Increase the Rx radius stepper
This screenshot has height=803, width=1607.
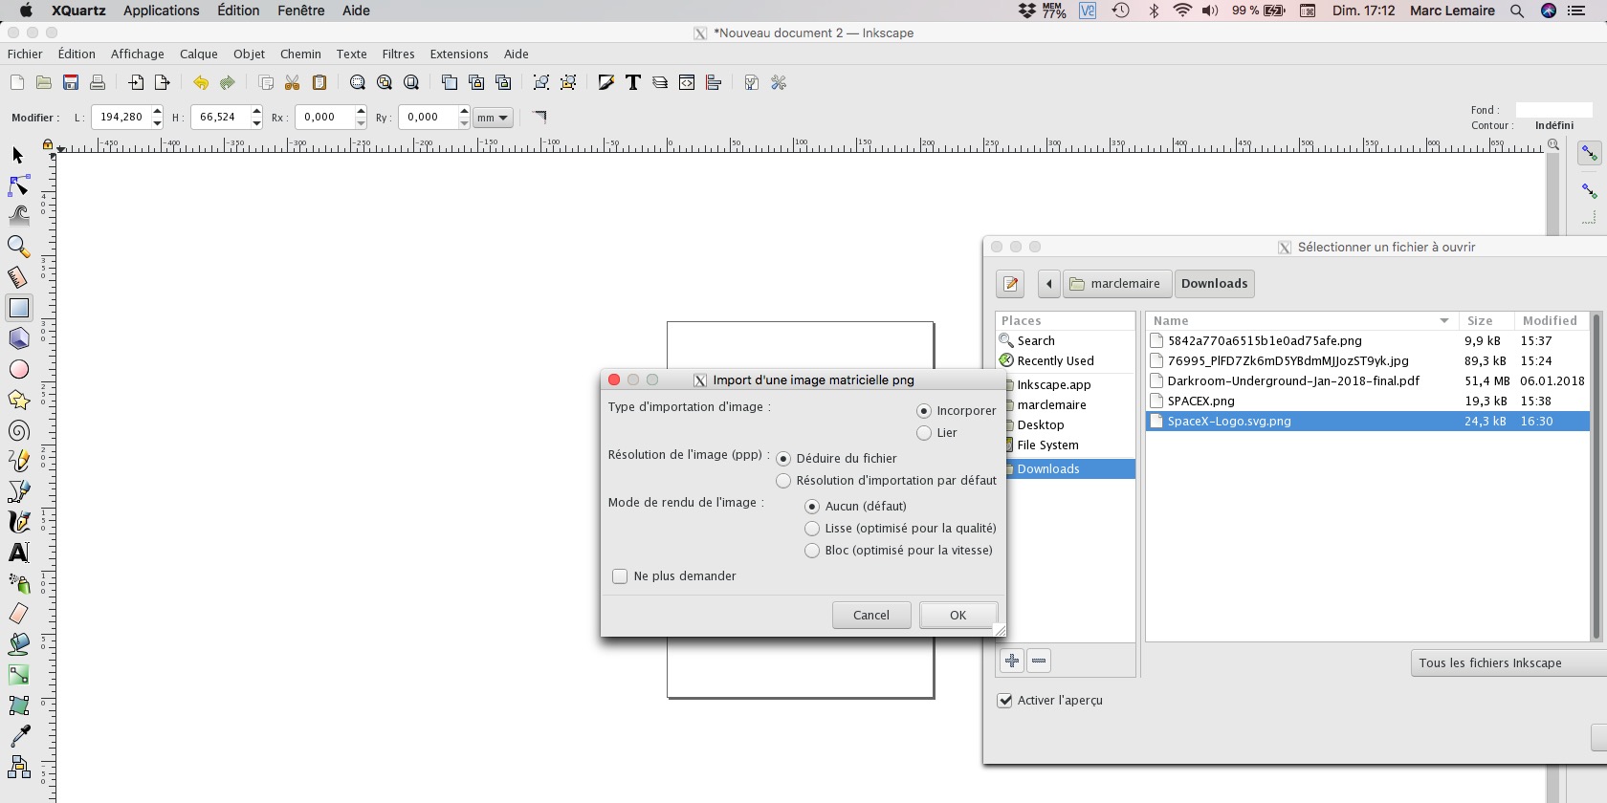pos(361,112)
